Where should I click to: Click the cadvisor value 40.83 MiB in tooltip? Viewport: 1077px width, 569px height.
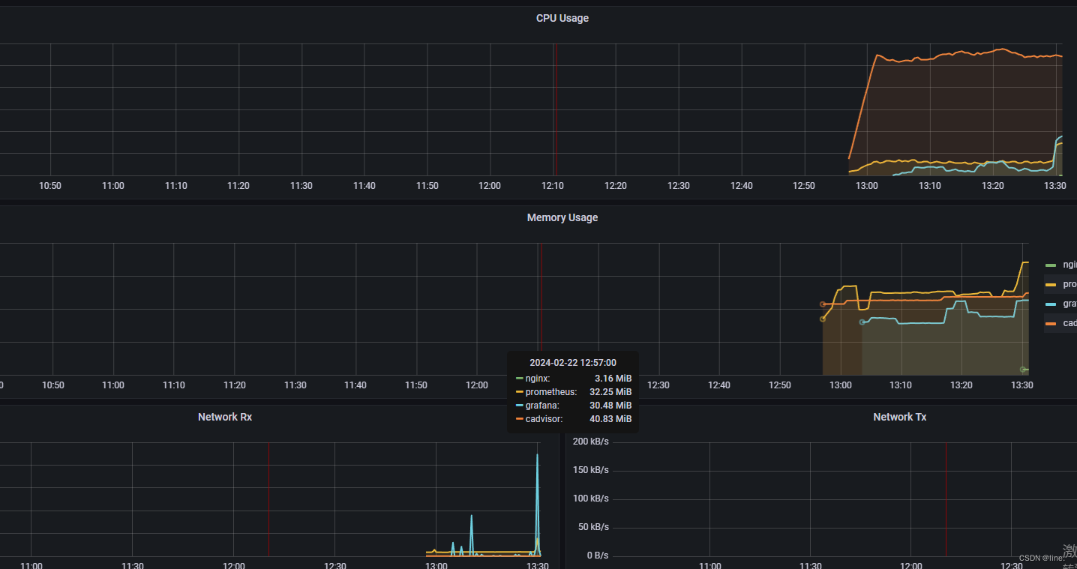point(610,419)
